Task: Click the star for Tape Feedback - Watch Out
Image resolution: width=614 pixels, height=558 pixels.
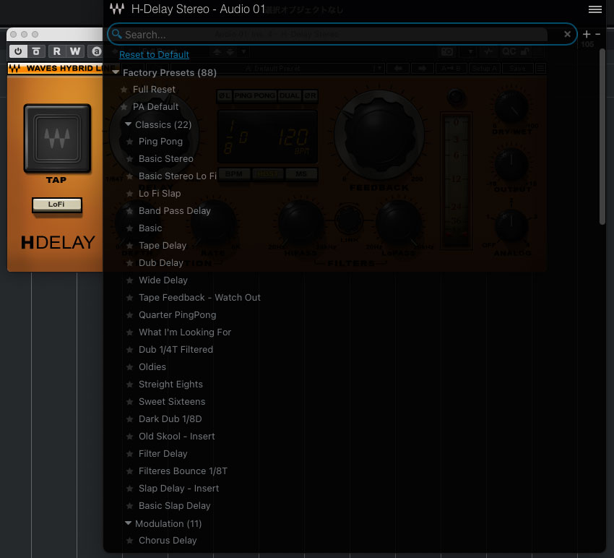Action: pyautogui.click(x=129, y=298)
